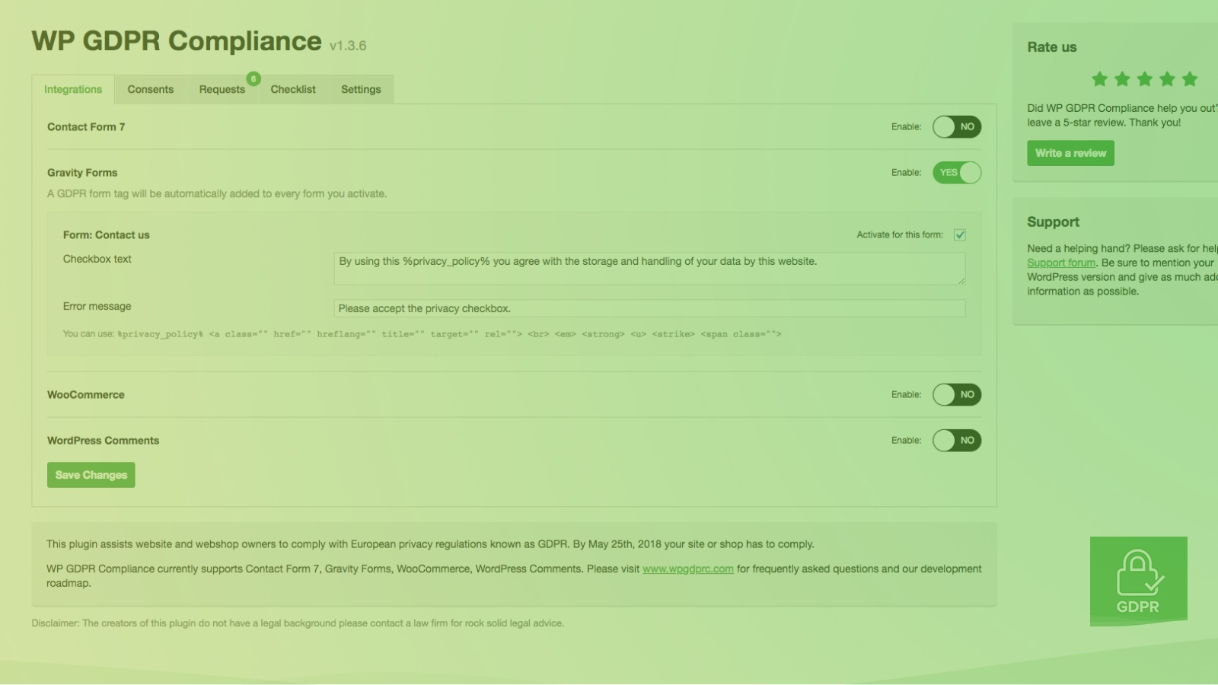Click the Requests notification badge
This screenshot has height=685, width=1218.
point(253,78)
